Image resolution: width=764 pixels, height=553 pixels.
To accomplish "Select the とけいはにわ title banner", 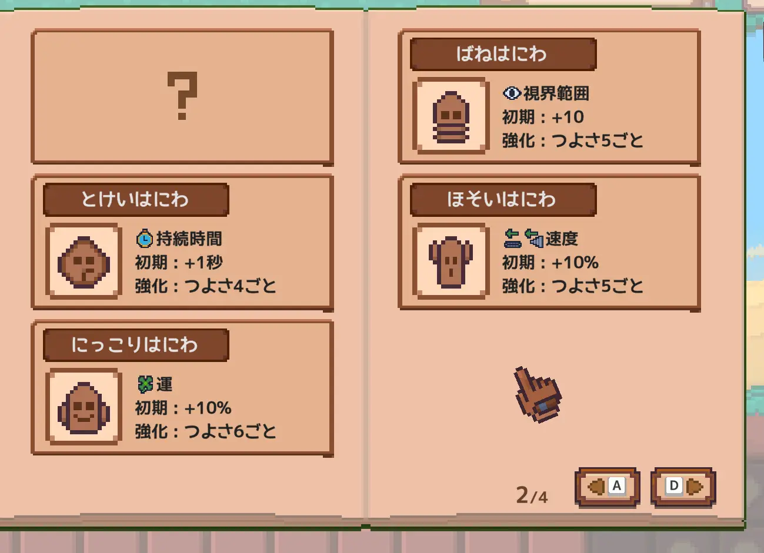I will pos(136,199).
